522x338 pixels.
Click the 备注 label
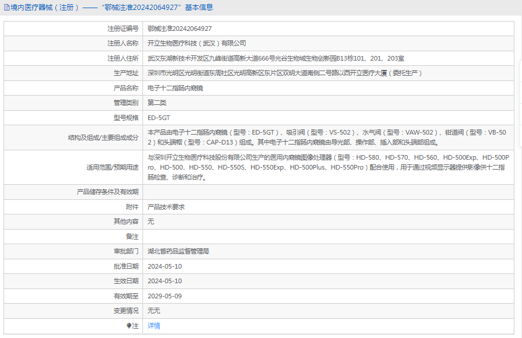point(132,236)
